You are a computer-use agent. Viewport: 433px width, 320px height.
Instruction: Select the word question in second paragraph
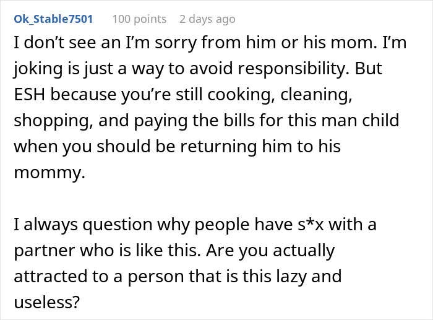click(x=118, y=225)
